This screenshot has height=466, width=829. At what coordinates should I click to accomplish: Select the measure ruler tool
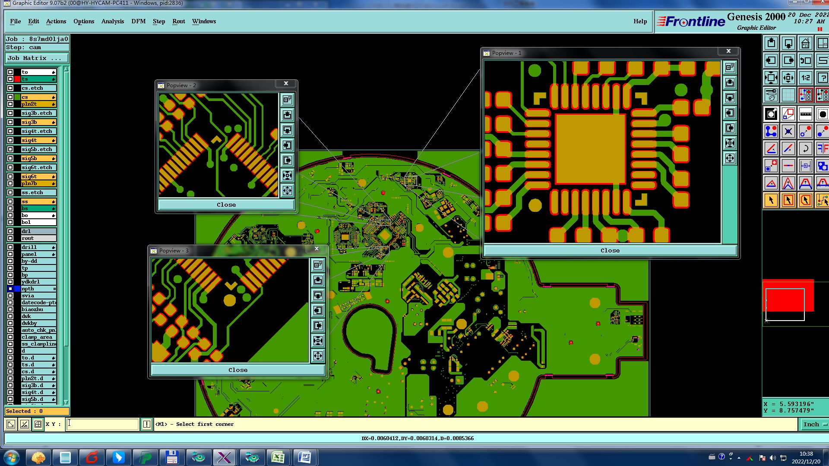pyautogui.click(x=805, y=114)
